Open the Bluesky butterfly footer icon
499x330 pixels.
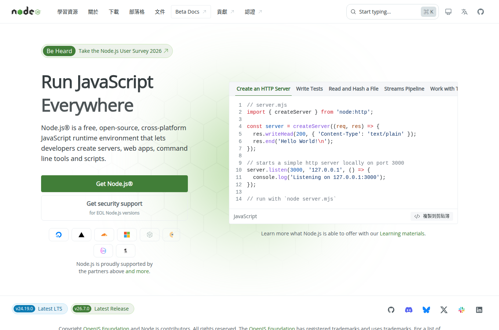(x=426, y=310)
